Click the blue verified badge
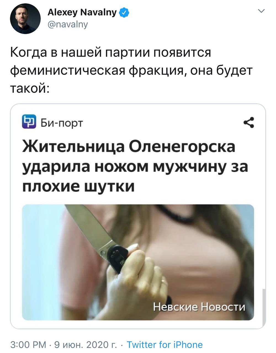The image size is (276, 353). tap(124, 12)
